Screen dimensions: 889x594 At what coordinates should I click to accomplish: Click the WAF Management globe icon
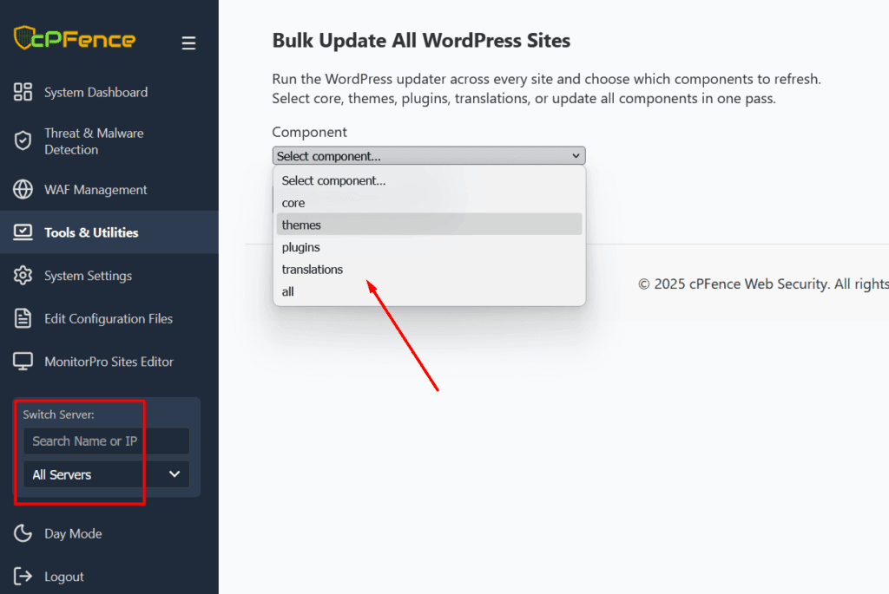pos(23,190)
